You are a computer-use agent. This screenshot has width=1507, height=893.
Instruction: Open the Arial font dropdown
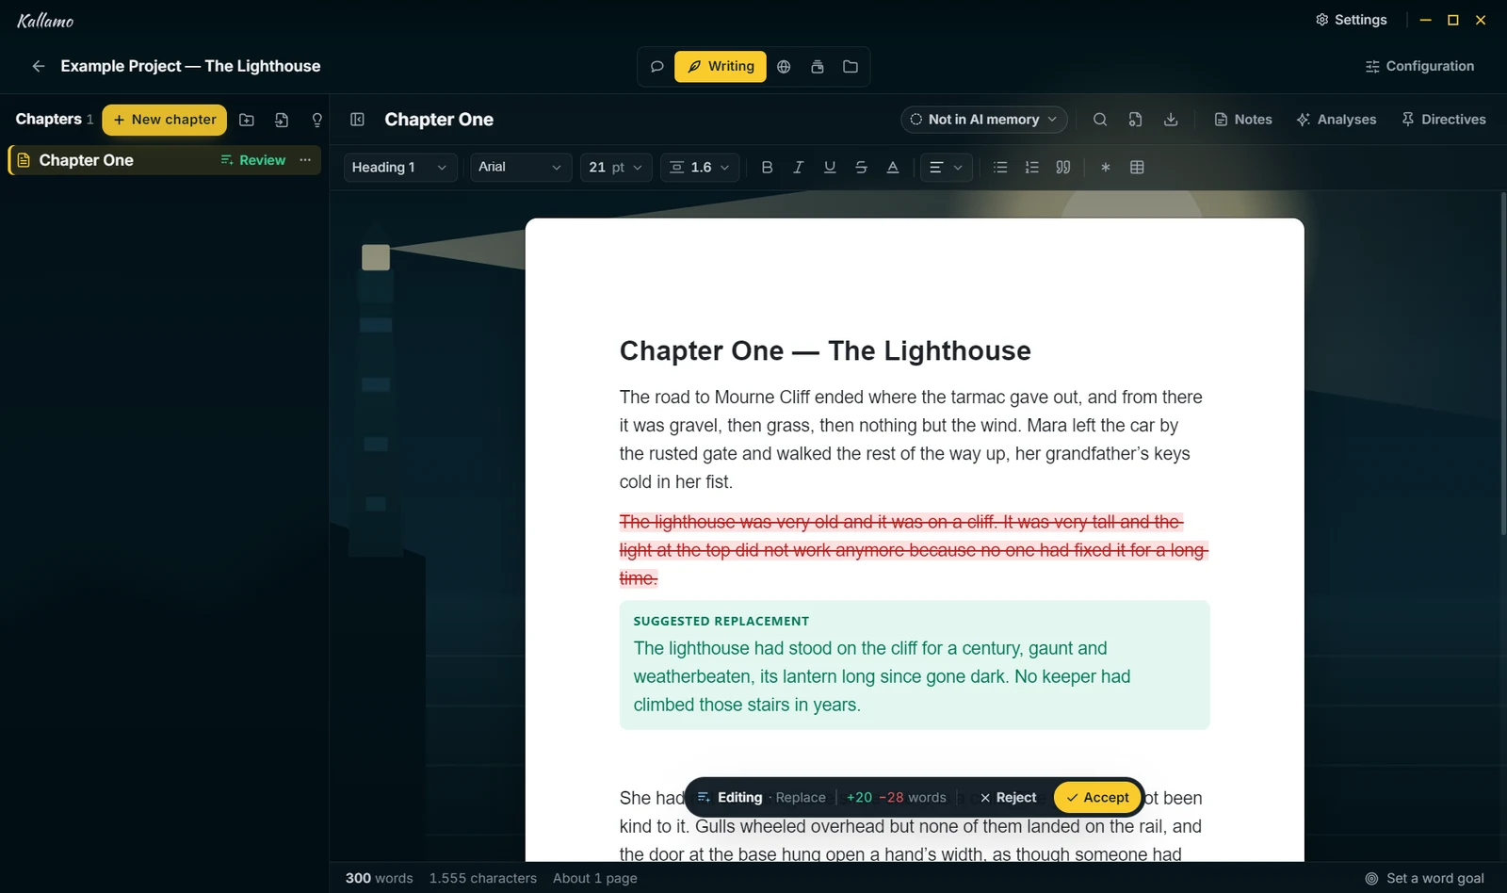click(521, 167)
